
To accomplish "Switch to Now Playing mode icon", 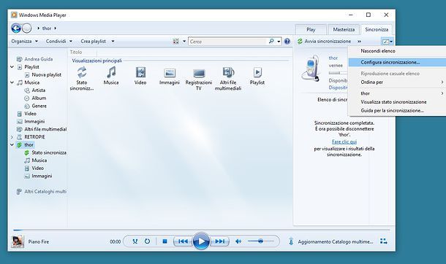I will (383, 241).
